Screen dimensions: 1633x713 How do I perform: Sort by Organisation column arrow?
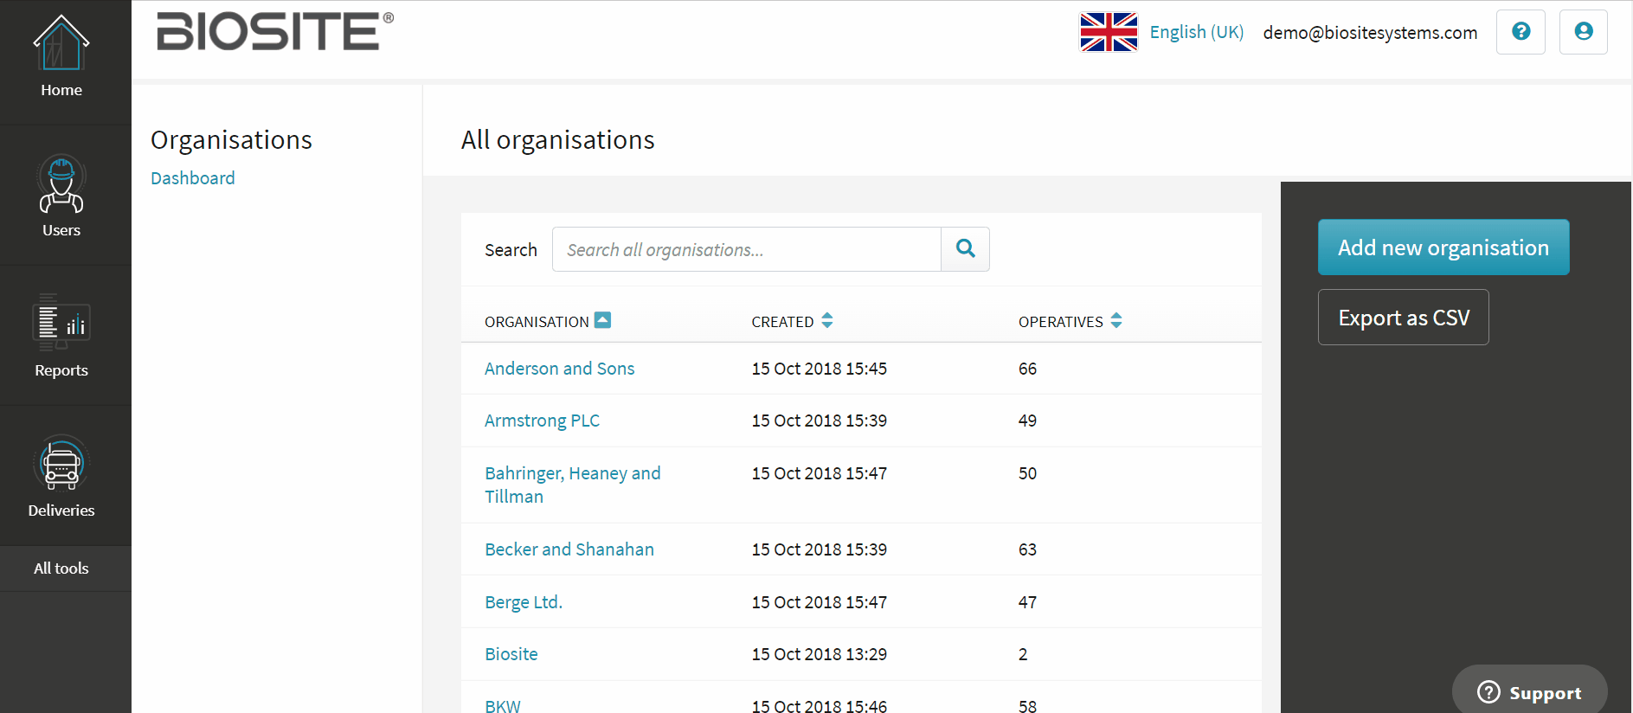click(x=603, y=320)
